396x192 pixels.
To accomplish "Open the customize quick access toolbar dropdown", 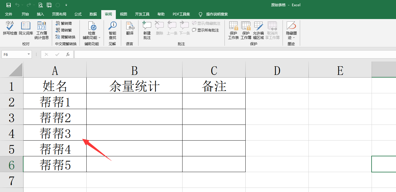I will click(66, 5).
